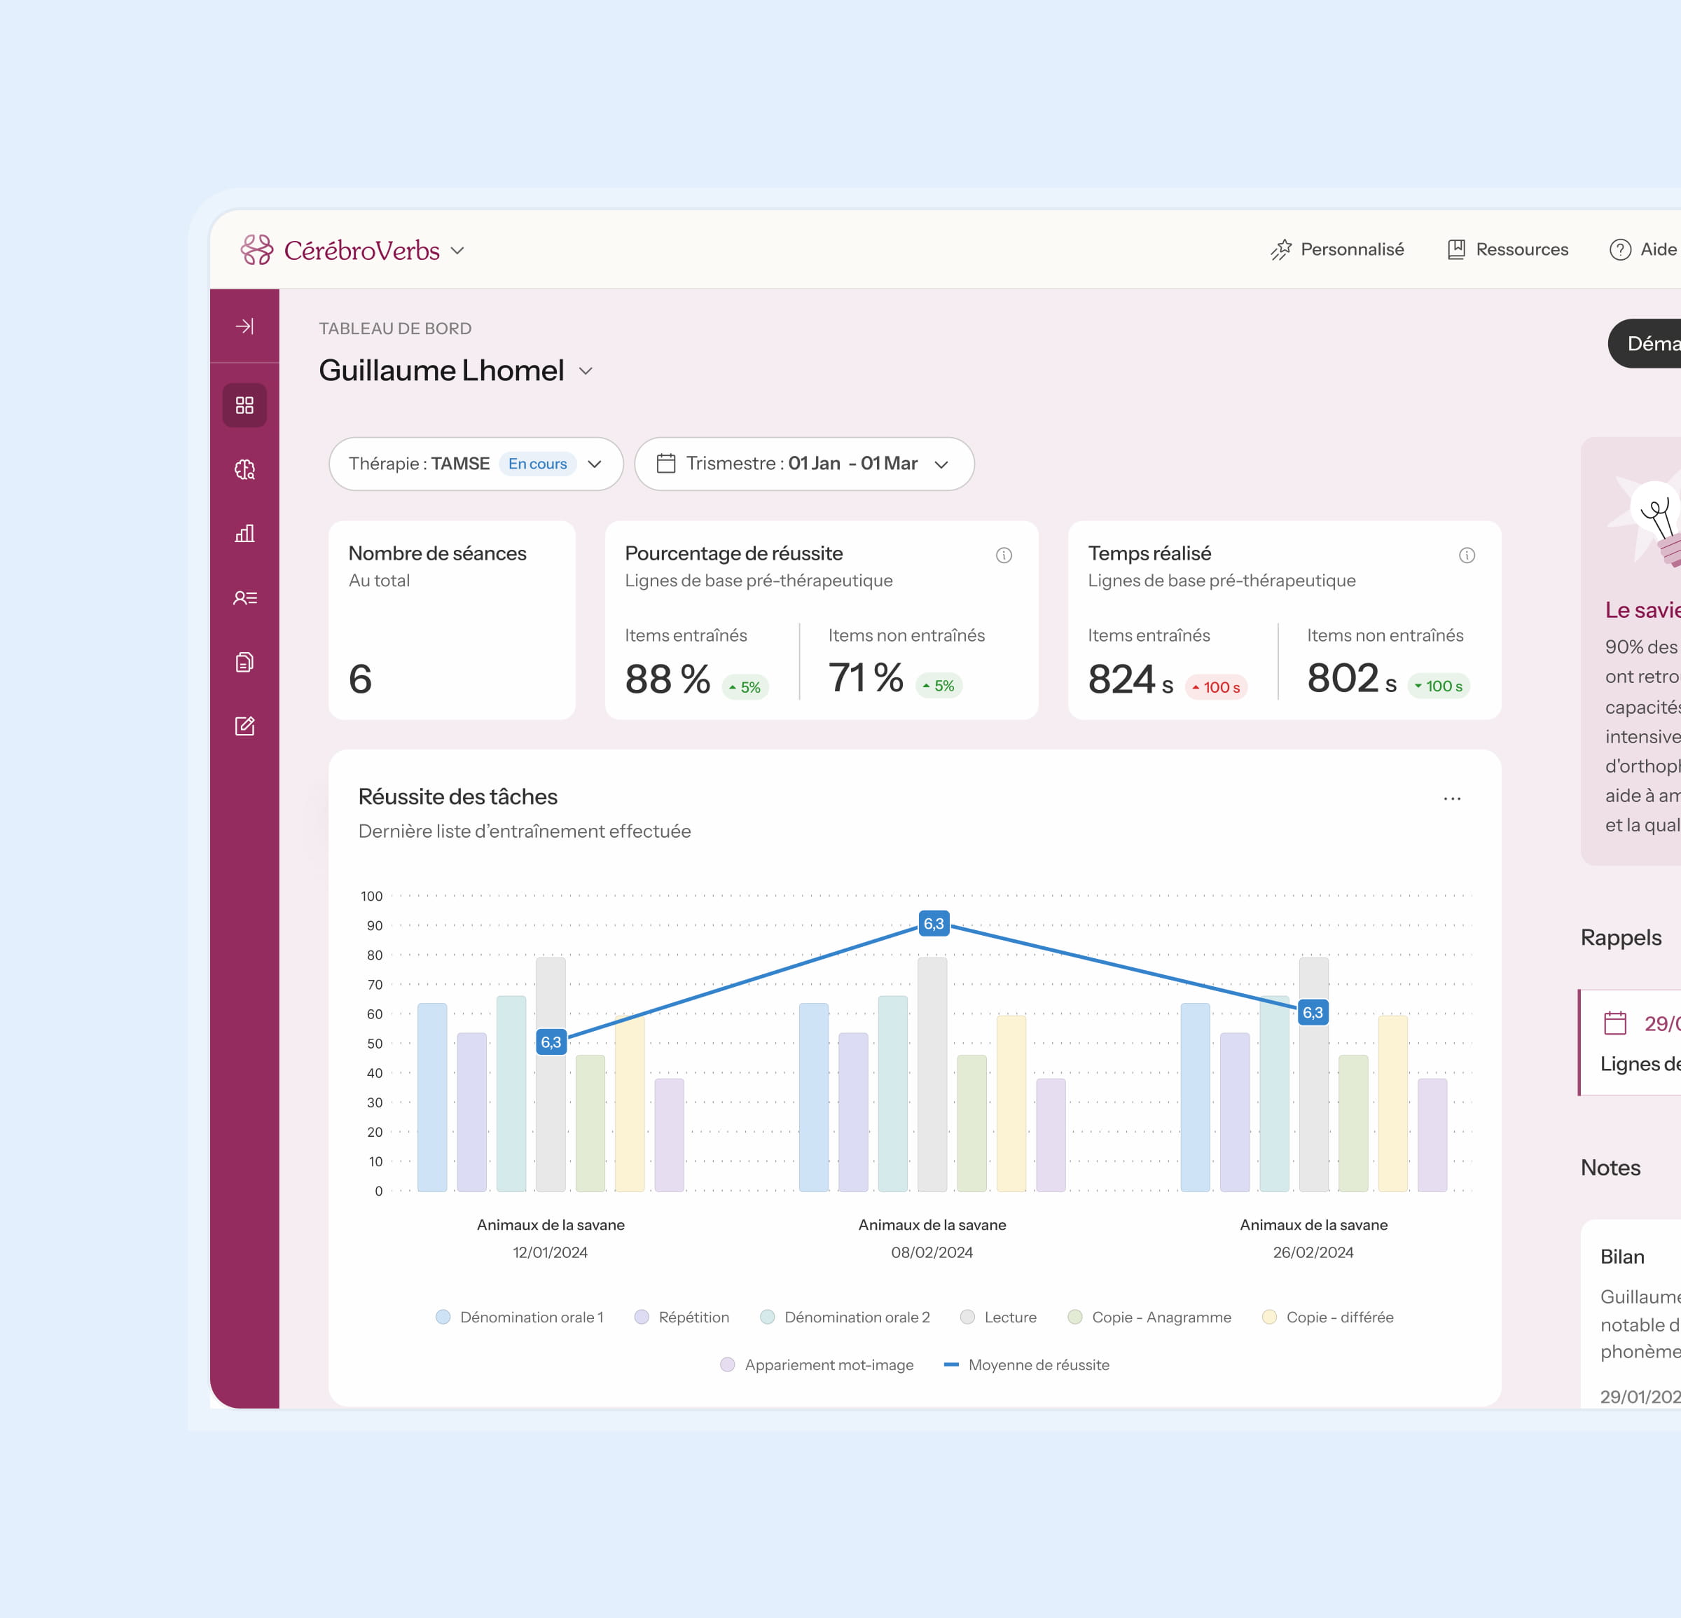Image resolution: width=1681 pixels, height=1618 pixels.
Task: Click the TABLEAU DE BORD breadcrumb text
Action: (395, 329)
